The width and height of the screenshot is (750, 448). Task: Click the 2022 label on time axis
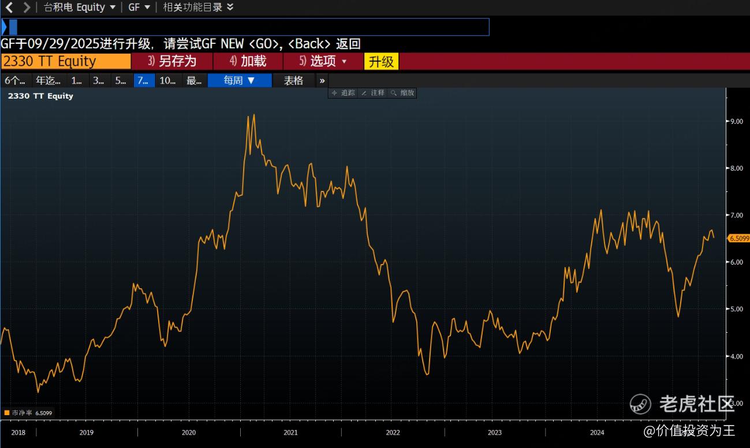click(x=393, y=432)
